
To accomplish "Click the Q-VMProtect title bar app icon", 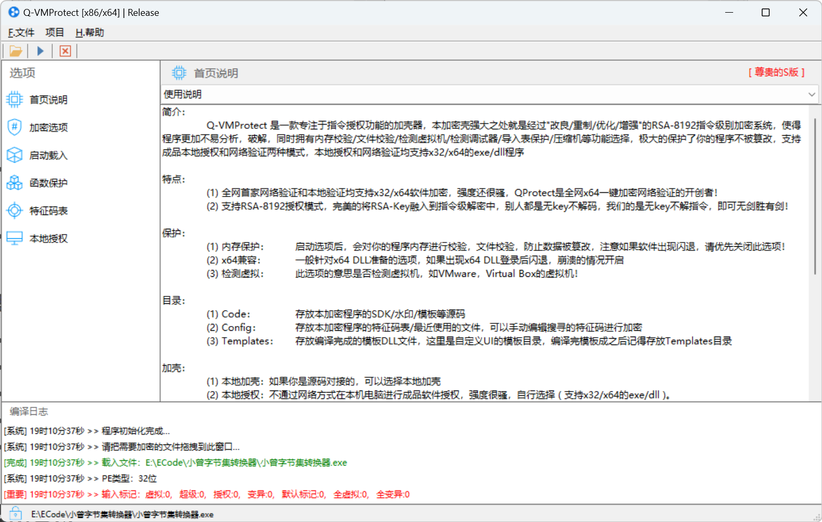I will (x=13, y=12).
